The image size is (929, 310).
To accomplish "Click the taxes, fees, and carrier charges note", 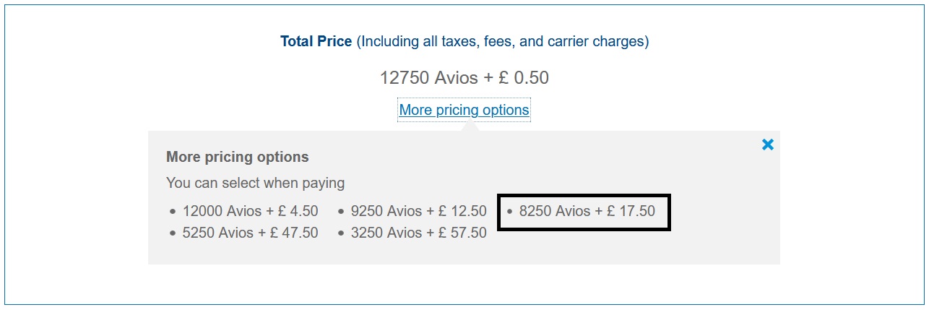I will click(x=504, y=41).
